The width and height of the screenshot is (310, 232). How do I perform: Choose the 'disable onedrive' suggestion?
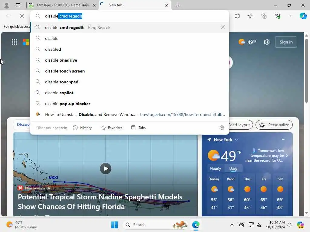[x=130, y=60]
